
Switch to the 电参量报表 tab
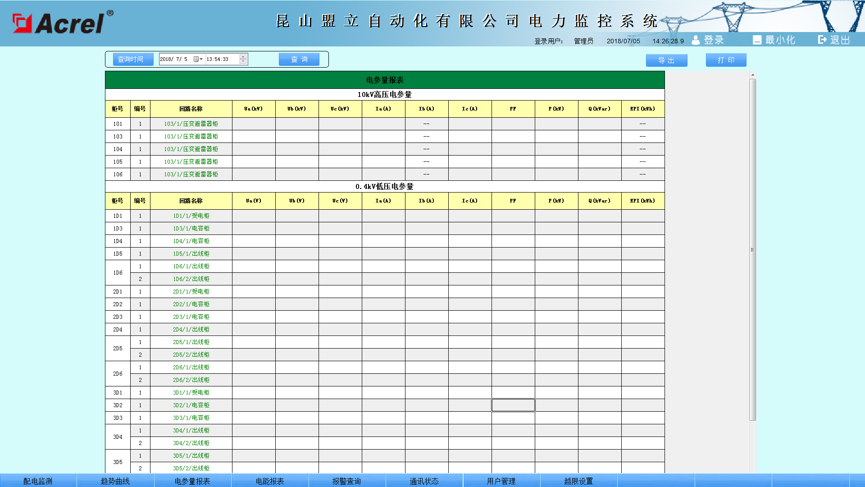(x=192, y=481)
